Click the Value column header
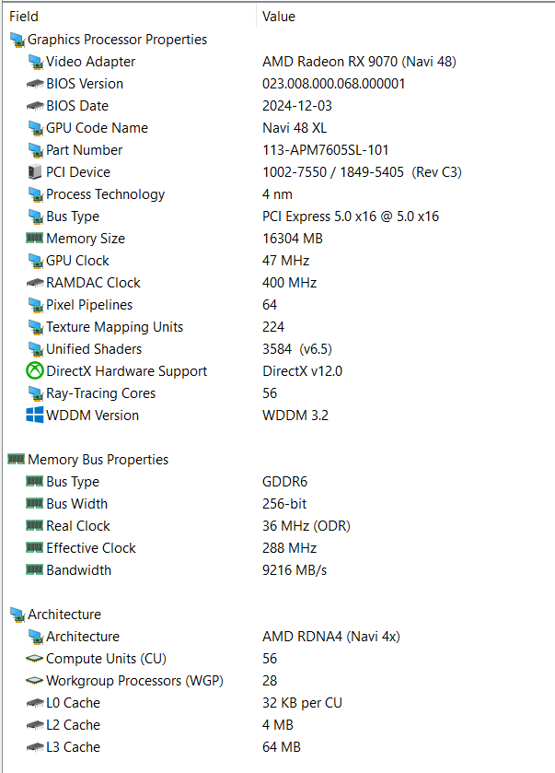Viewport: 555px width, 773px height. point(279,17)
